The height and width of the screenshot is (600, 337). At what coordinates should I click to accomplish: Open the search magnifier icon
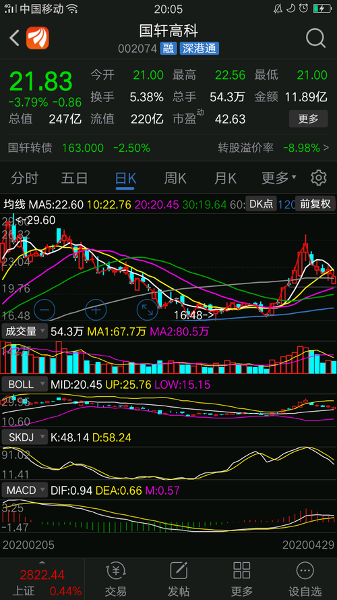[x=315, y=38]
